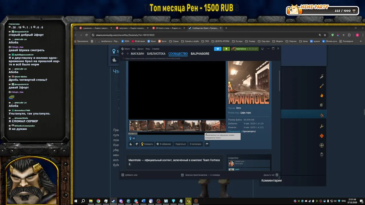Click Steam back navigation arrow
Viewport: 365px width, 205px height.
pos(123,54)
